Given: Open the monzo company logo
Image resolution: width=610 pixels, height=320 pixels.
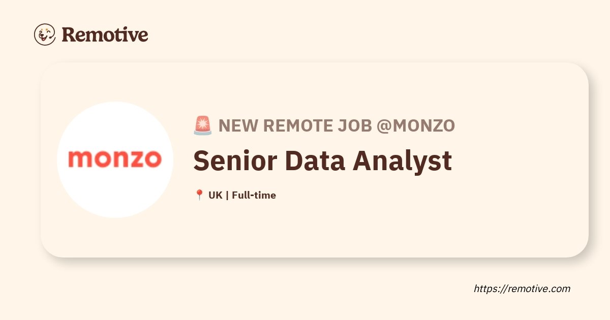Looking at the screenshot, I should pyautogui.click(x=115, y=159).
